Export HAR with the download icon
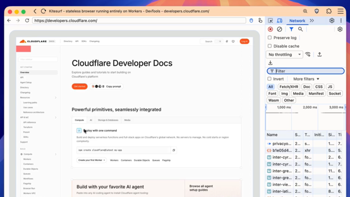Image resolution: width=350 pixels, height=197 pixels. point(270,63)
